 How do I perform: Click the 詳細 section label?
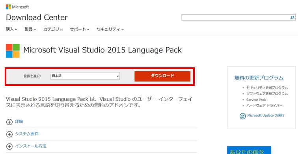click(x=19, y=122)
